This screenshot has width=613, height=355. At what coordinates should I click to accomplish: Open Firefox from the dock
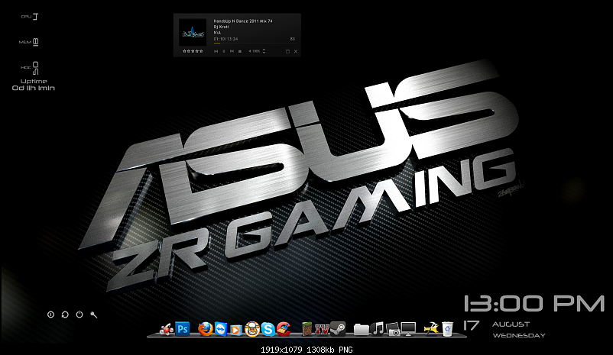[x=206, y=329]
